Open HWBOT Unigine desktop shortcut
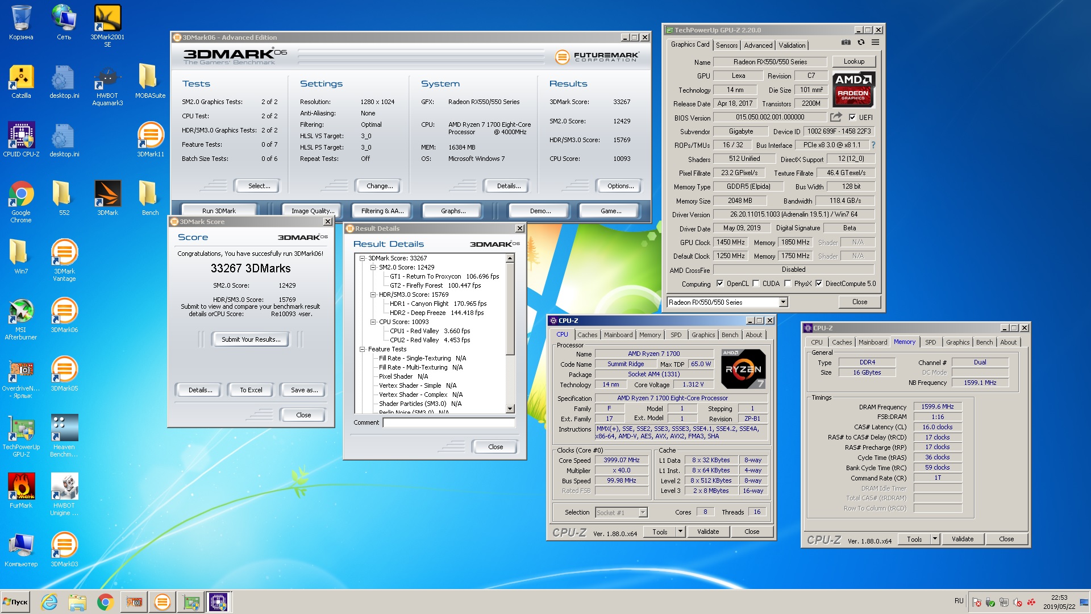 pos(64,495)
